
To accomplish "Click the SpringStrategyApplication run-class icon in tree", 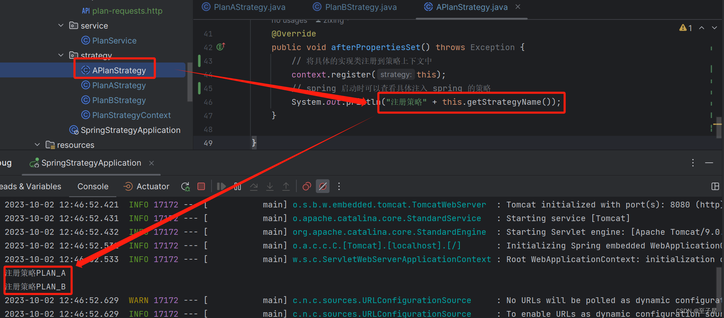I will click(74, 130).
